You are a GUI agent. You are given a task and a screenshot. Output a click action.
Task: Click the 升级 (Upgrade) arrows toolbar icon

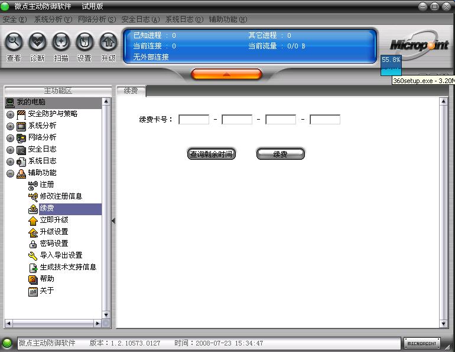point(108,42)
